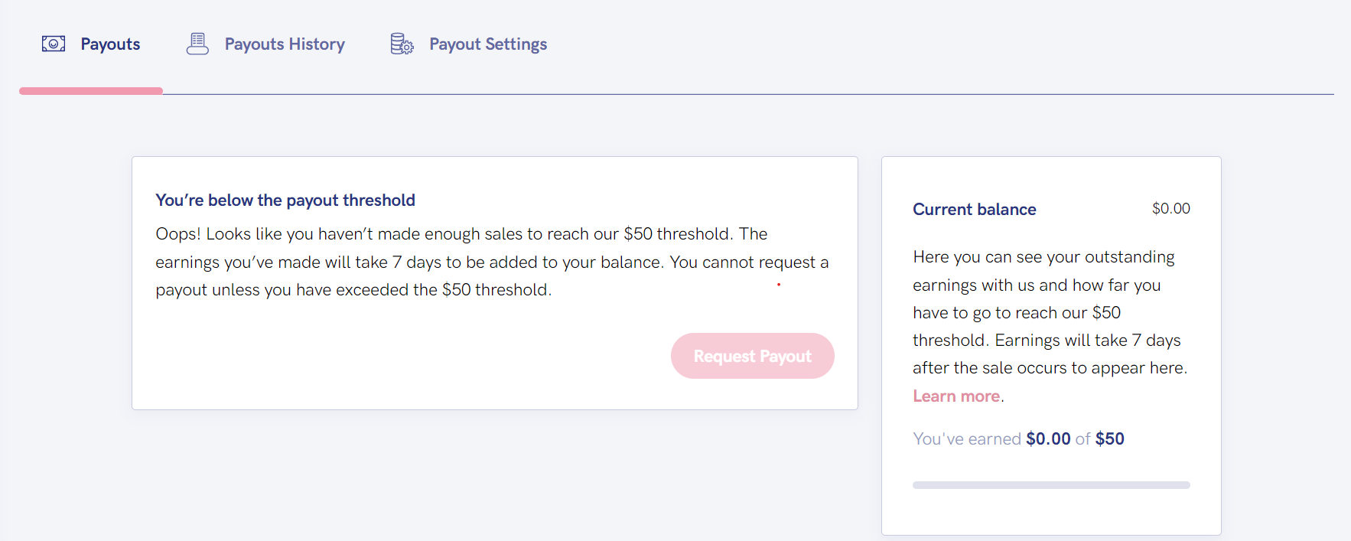This screenshot has width=1351, height=541.
Task: Open the Payout Settings tab
Action: [488, 44]
